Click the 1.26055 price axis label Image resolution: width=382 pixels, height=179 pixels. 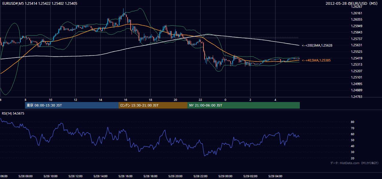tap(357, 19)
